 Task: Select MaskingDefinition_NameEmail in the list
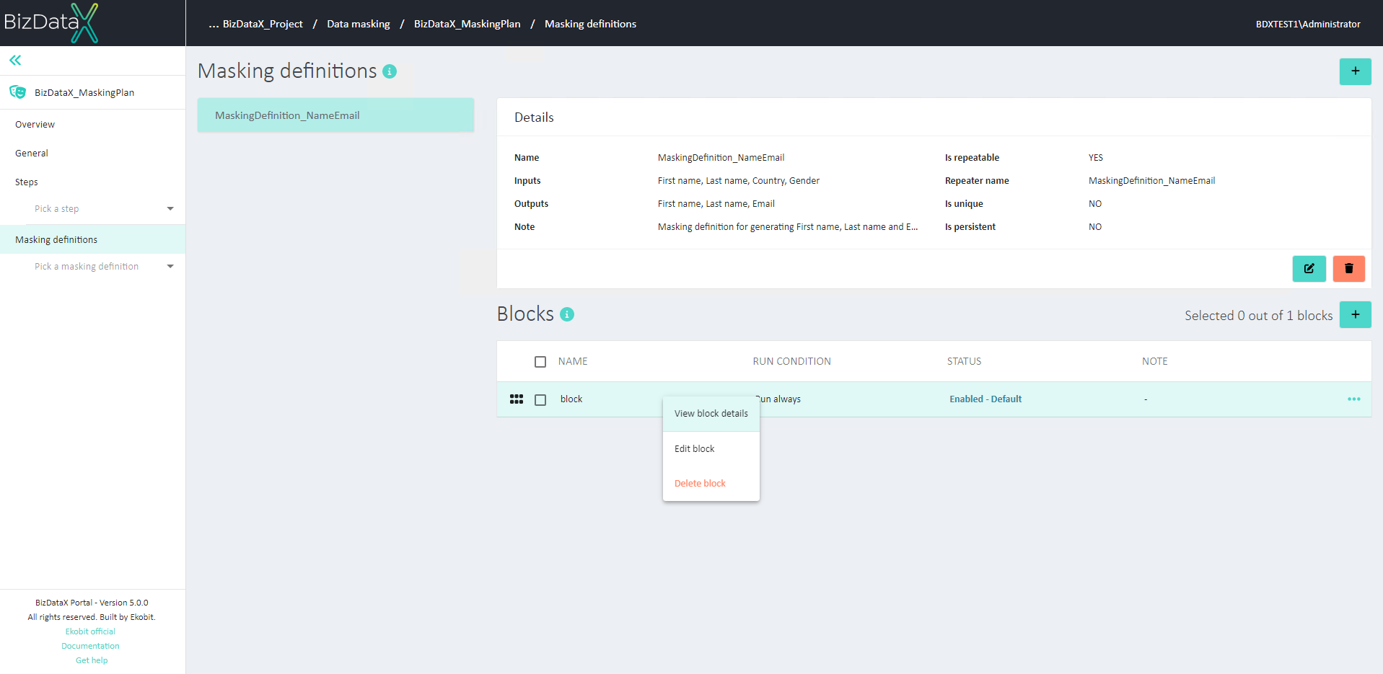click(x=335, y=115)
